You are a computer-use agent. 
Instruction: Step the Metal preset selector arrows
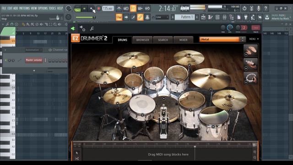point(243,39)
